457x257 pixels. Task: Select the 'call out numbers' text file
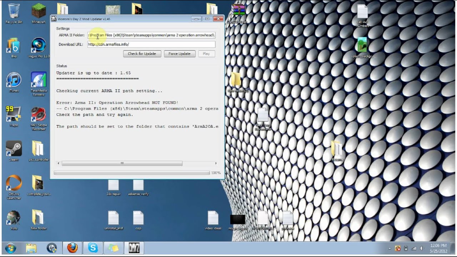coord(362,16)
